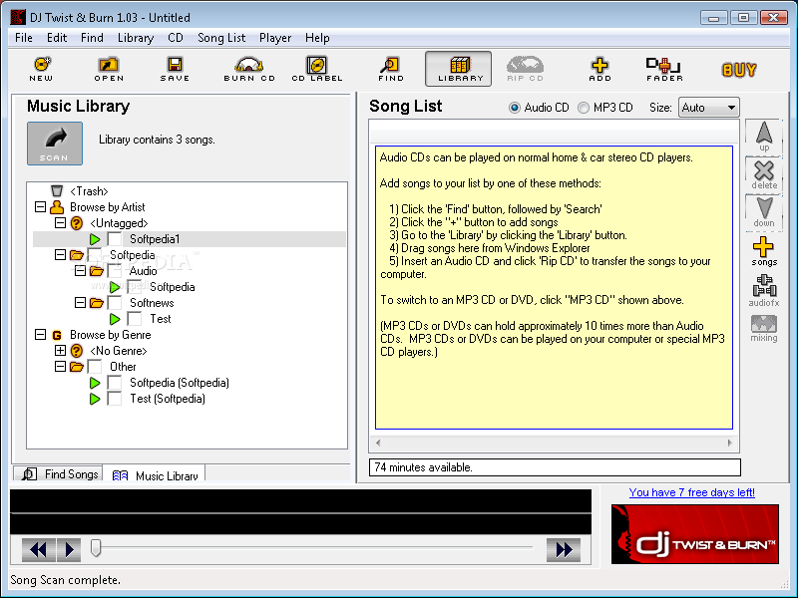798x598 pixels.
Task: Collapse the Softnews folder node
Action: click(80, 303)
